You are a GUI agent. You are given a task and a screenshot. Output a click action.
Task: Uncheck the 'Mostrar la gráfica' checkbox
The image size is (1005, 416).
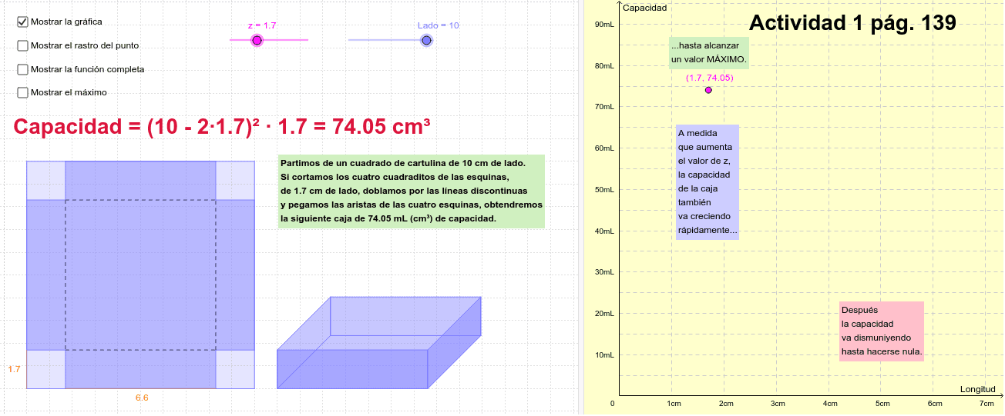[22, 22]
